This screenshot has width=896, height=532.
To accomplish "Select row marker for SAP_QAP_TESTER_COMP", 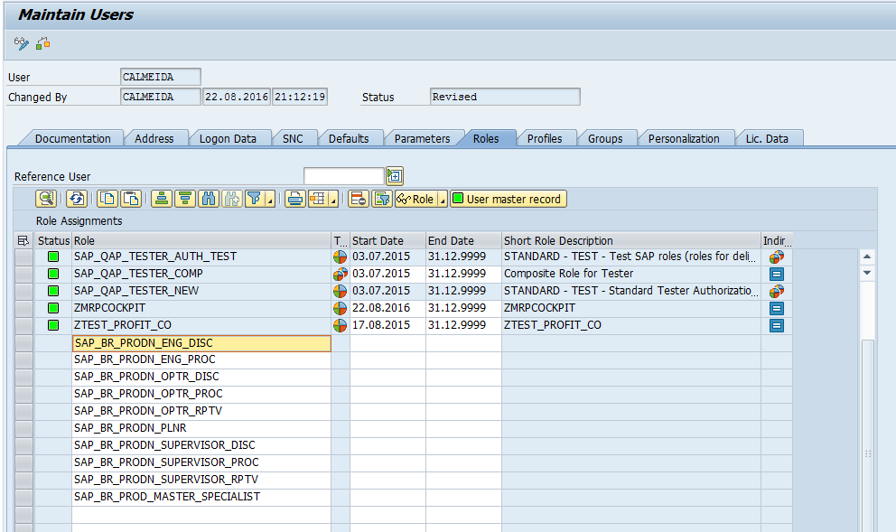I will click(x=24, y=274).
